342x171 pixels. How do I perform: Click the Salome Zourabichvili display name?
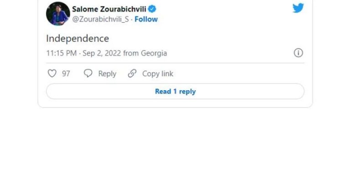(109, 9)
